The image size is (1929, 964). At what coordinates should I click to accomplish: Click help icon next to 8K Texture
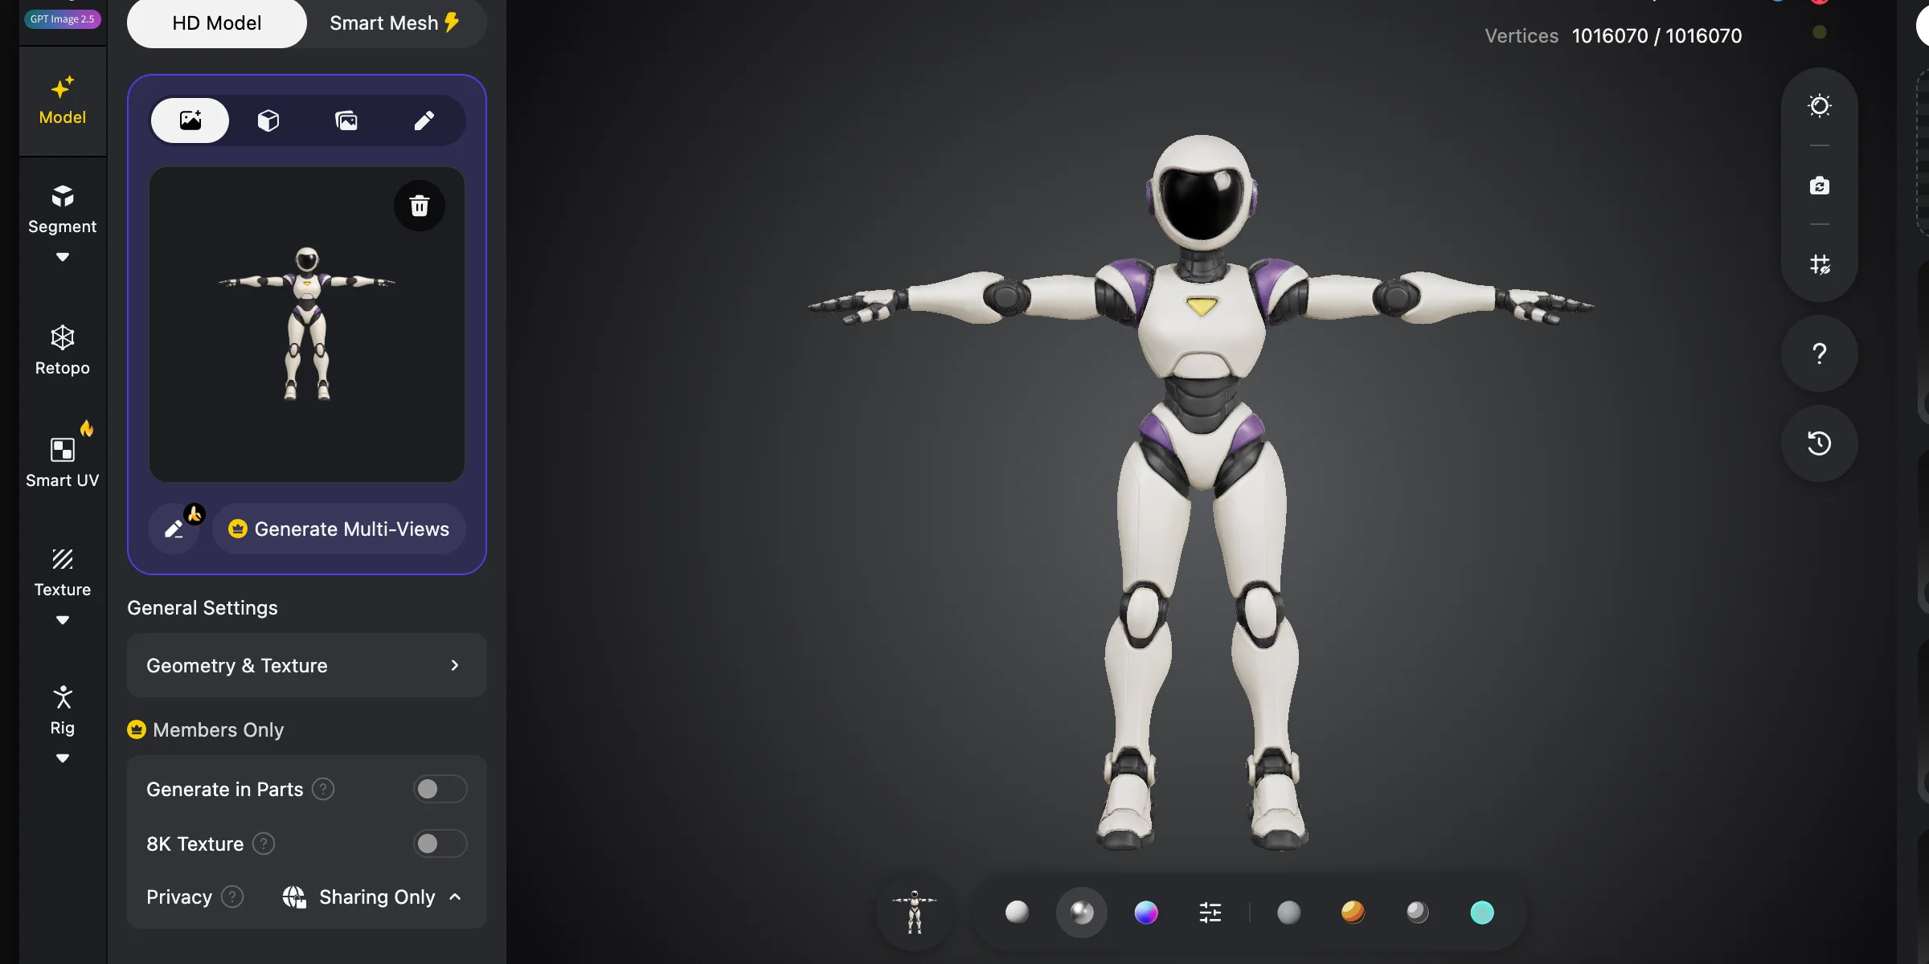264,843
